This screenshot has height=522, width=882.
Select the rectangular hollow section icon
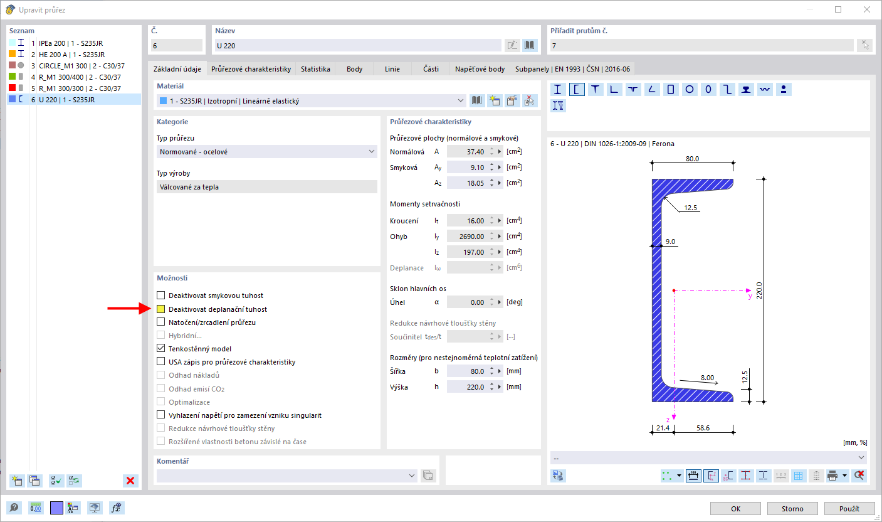click(671, 90)
